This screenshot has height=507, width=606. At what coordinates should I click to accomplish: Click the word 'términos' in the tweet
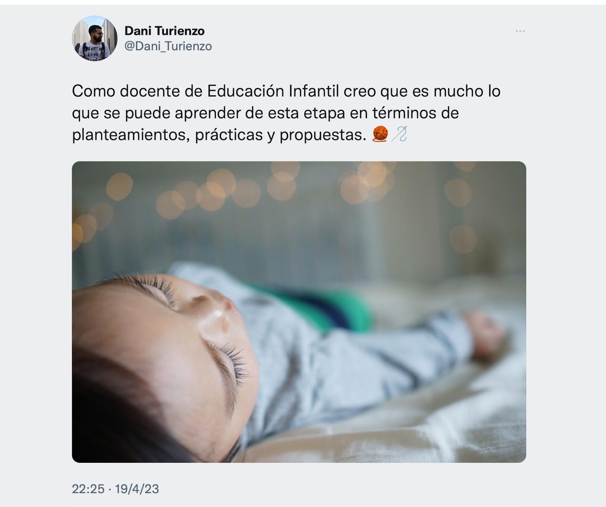click(x=403, y=113)
